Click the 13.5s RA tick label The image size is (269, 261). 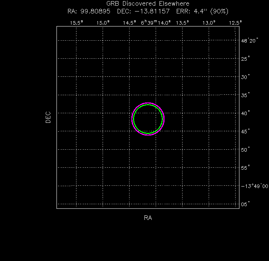183,23
